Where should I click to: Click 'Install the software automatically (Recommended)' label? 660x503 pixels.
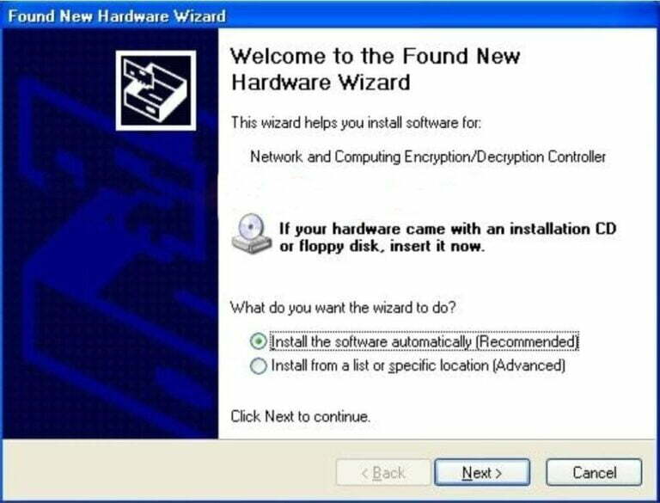point(425,341)
